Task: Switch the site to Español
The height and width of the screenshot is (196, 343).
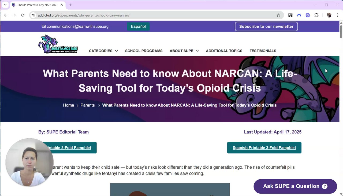Action: 138,27
